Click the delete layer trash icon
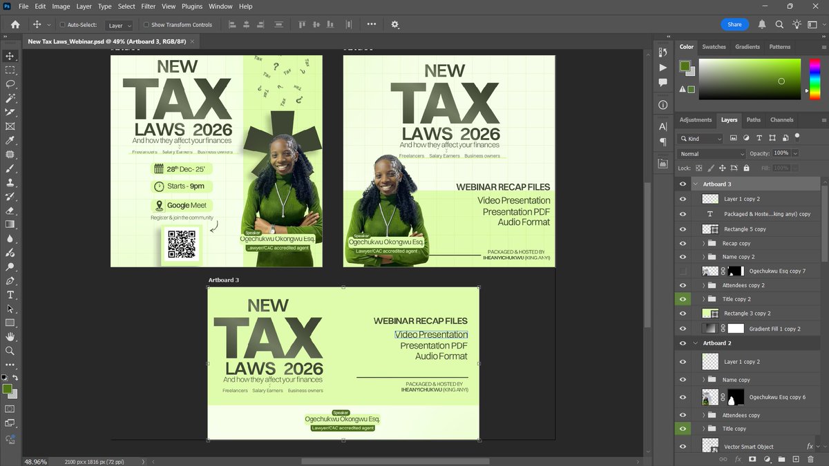The width and height of the screenshot is (829, 466). tap(810, 458)
